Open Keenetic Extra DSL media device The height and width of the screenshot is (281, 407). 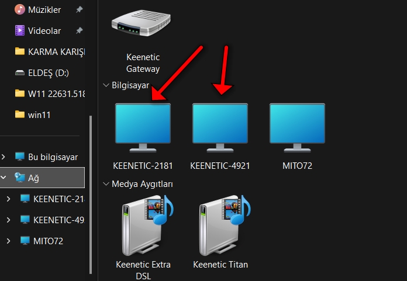143,226
